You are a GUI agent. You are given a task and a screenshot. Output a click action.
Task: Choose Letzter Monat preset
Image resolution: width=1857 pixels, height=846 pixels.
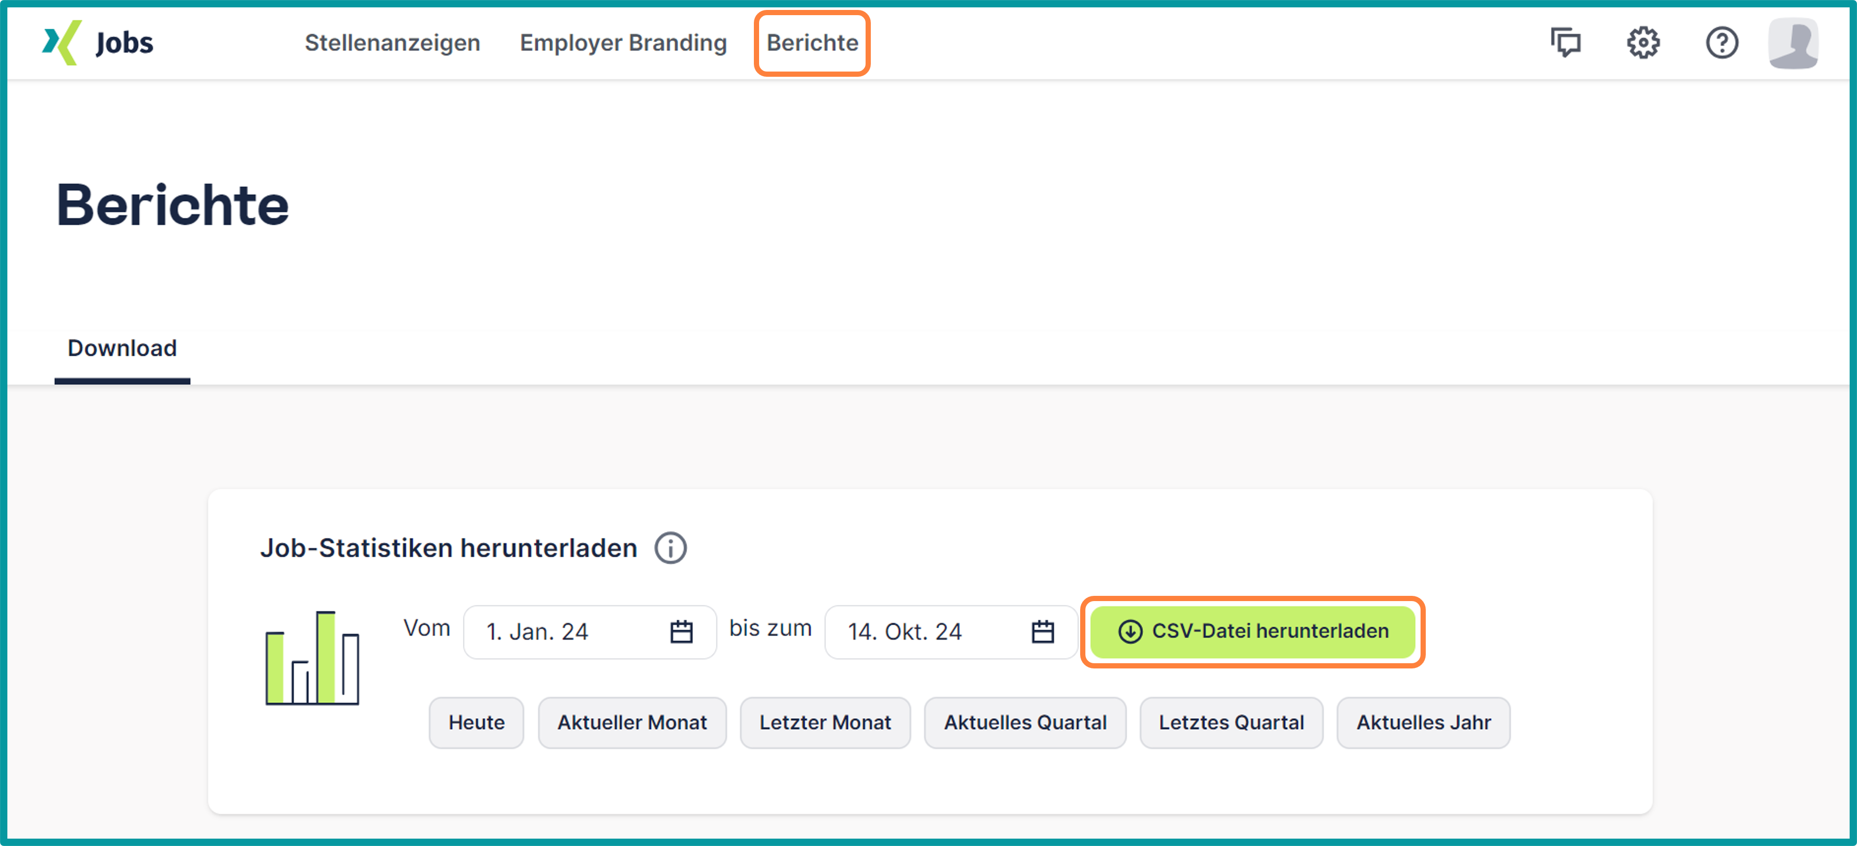tap(825, 722)
